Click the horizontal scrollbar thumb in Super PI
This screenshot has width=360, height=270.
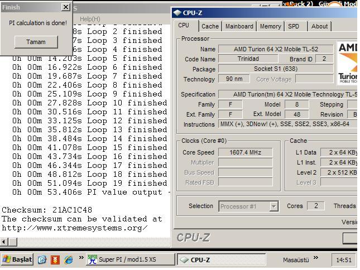tap(13, 242)
